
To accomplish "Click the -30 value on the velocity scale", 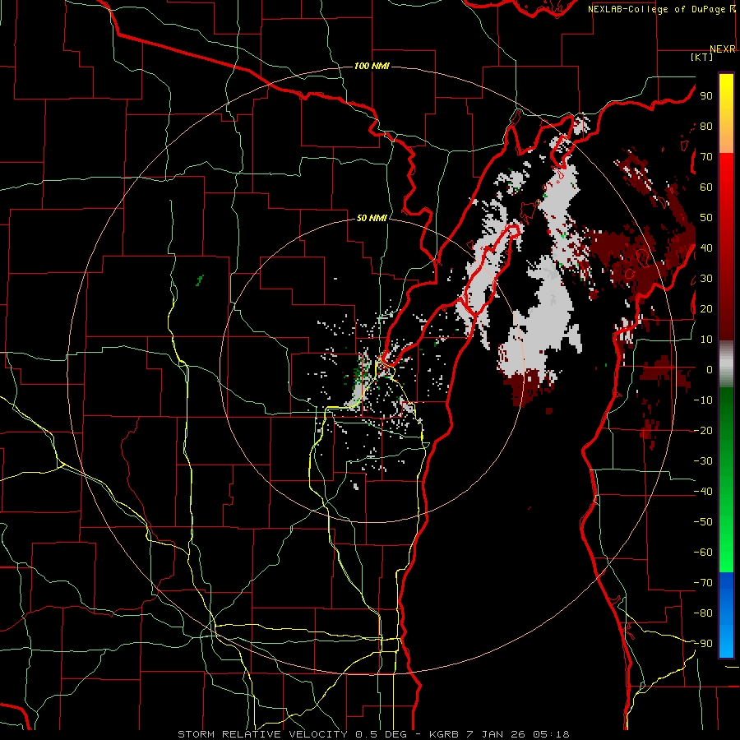I will (x=703, y=461).
